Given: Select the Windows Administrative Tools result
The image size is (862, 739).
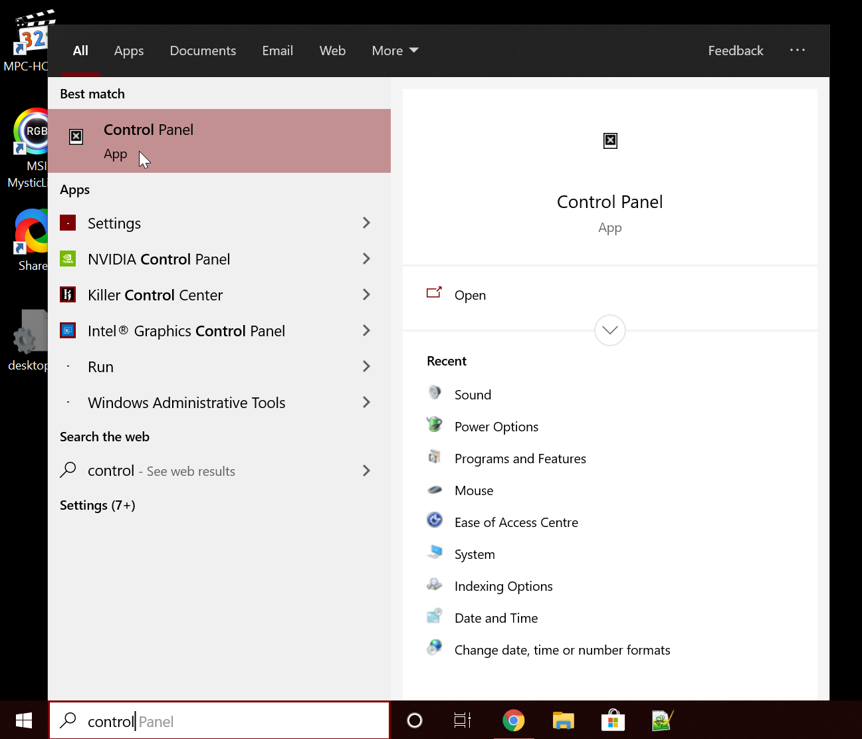Looking at the screenshot, I should click(x=219, y=402).
